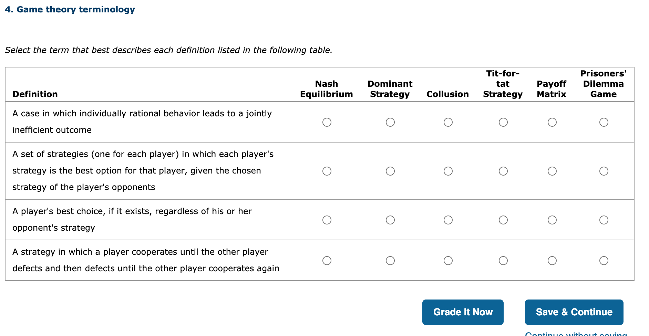
Task: Select Prisoners' Dilemma Game for jointly inefficient outcome
Action: point(604,122)
